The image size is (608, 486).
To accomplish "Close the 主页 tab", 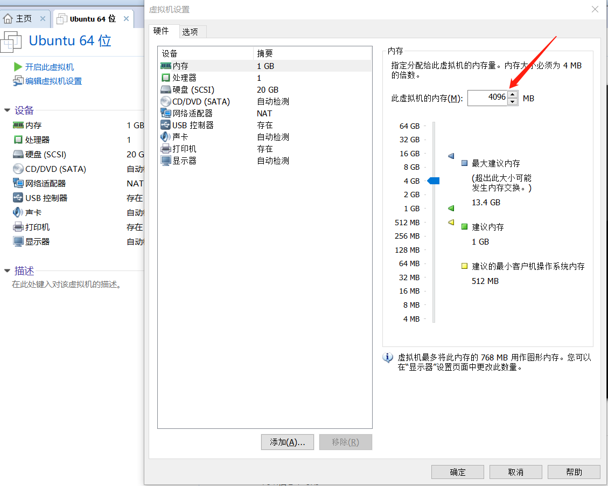I will point(43,19).
